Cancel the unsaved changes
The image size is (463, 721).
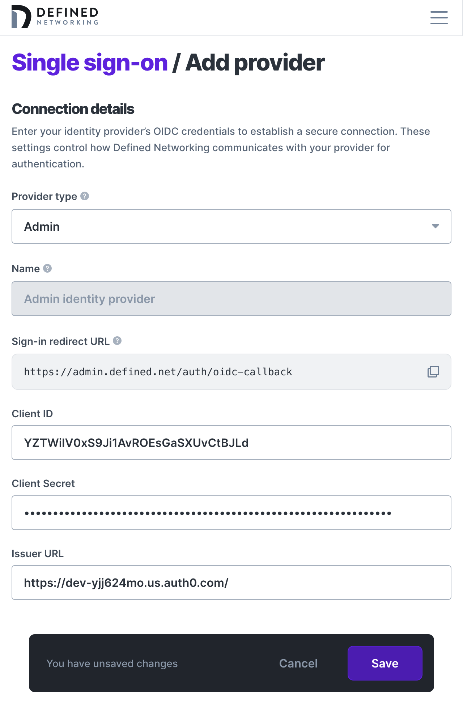click(298, 663)
